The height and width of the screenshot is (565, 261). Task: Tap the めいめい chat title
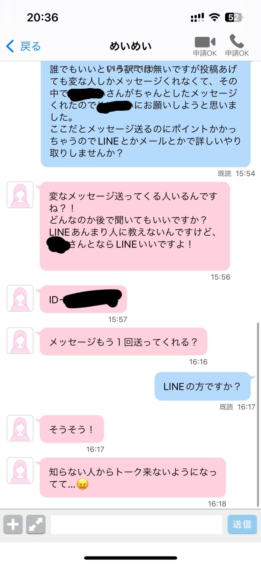click(x=131, y=46)
